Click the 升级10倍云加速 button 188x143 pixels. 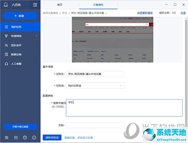[x=20, y=127]
